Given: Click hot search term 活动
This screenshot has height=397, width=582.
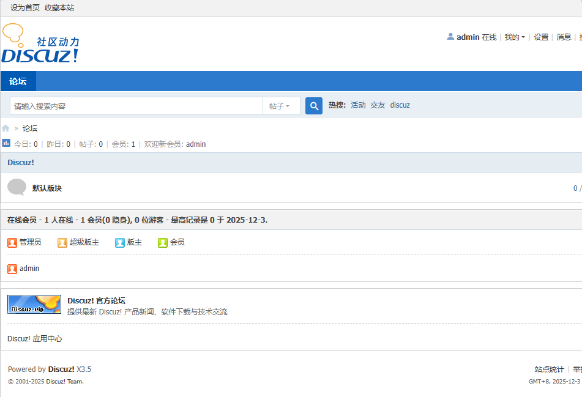Looking at the screenshot, I should pos(358,105).
